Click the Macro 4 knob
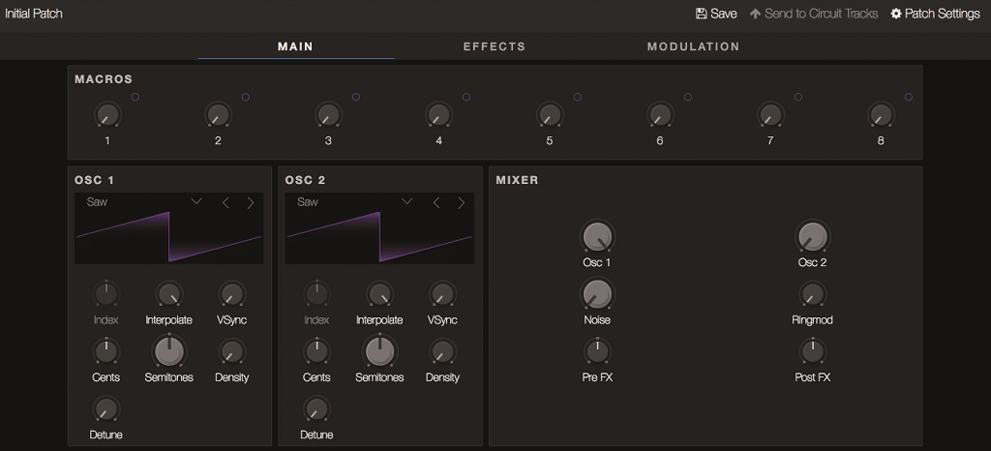This screenshot has width=991, height=451. [438, 115]
